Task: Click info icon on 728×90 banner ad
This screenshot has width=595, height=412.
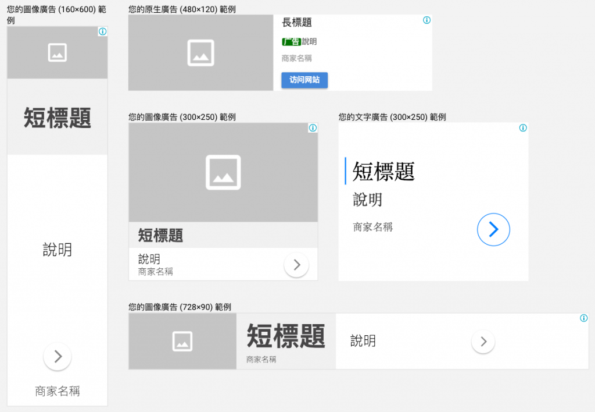Action: pos(584,318)
